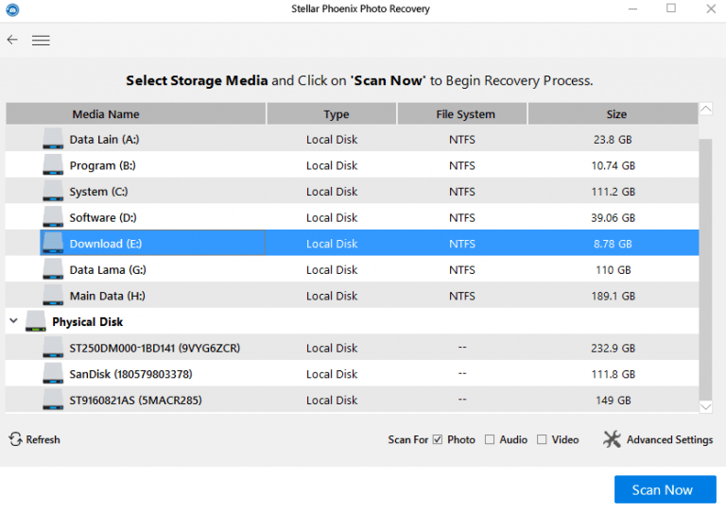
Task: Click the 111.8 GB size cell
Action: click(x=613, y=374)
